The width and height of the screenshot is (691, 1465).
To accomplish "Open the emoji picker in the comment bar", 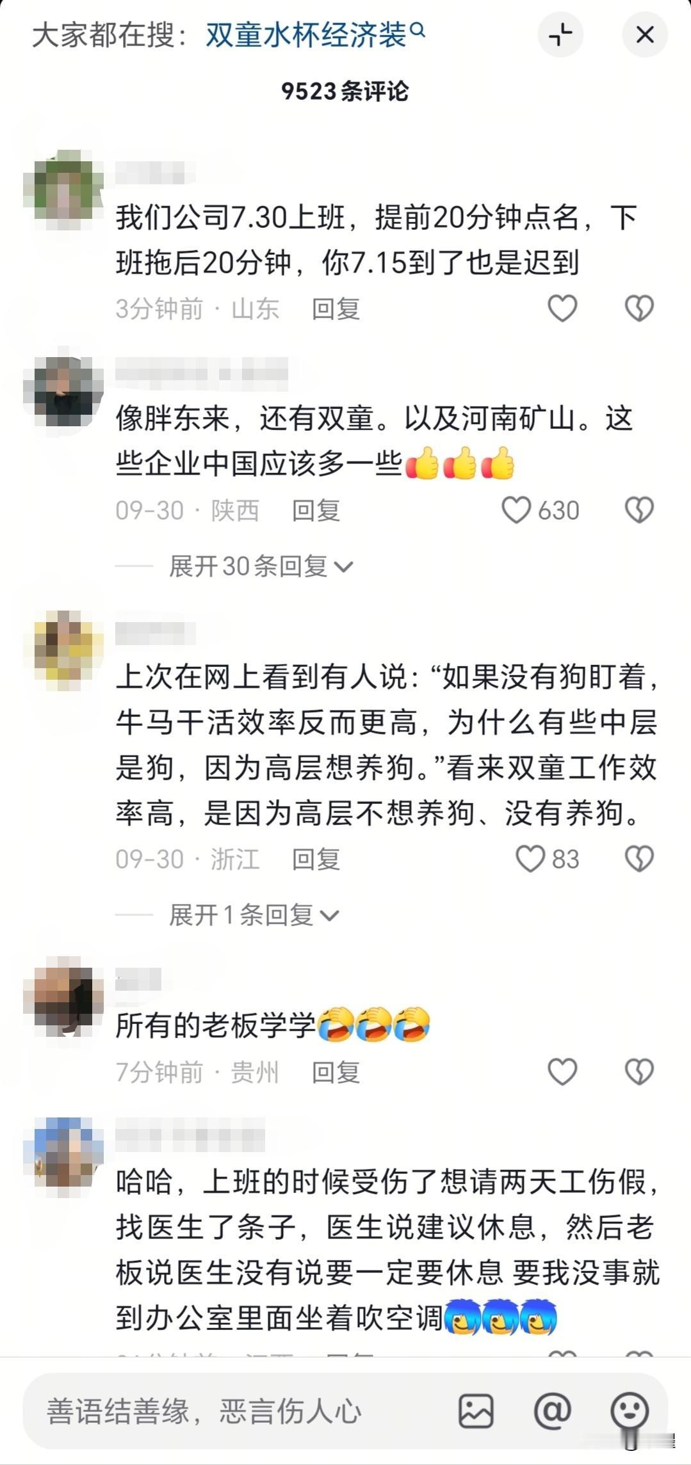I will 630,1411.
